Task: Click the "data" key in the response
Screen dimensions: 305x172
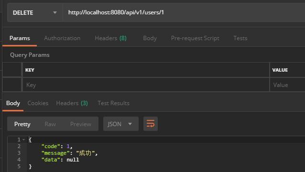Action: tap(51, 160)
